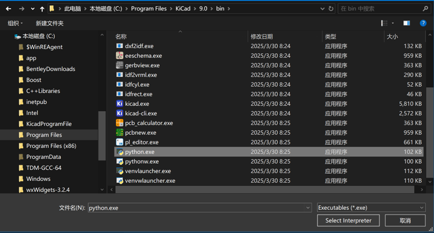
Task: Click the file name input field
Action: [x=196, y=207]
